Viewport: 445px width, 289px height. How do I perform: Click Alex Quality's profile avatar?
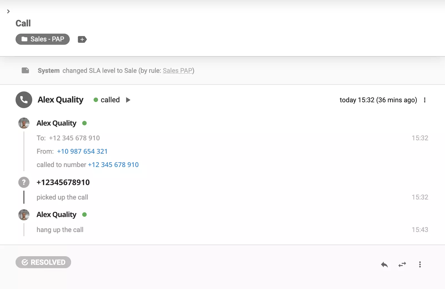pos(24,123)
